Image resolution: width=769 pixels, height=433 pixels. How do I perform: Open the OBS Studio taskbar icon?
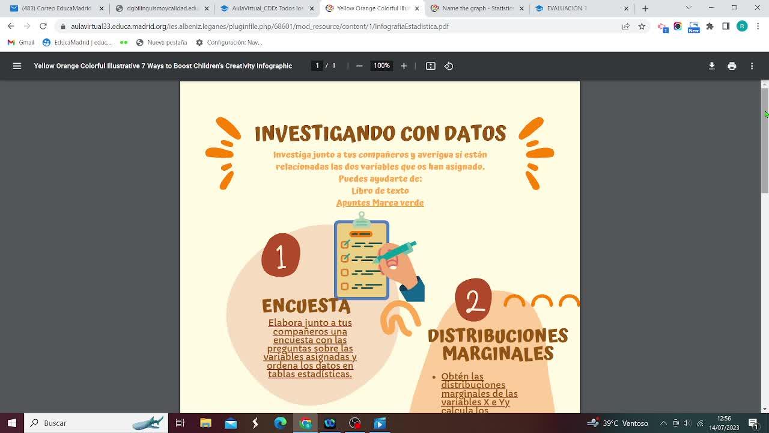pyautogui.click(x=355, y=423)
